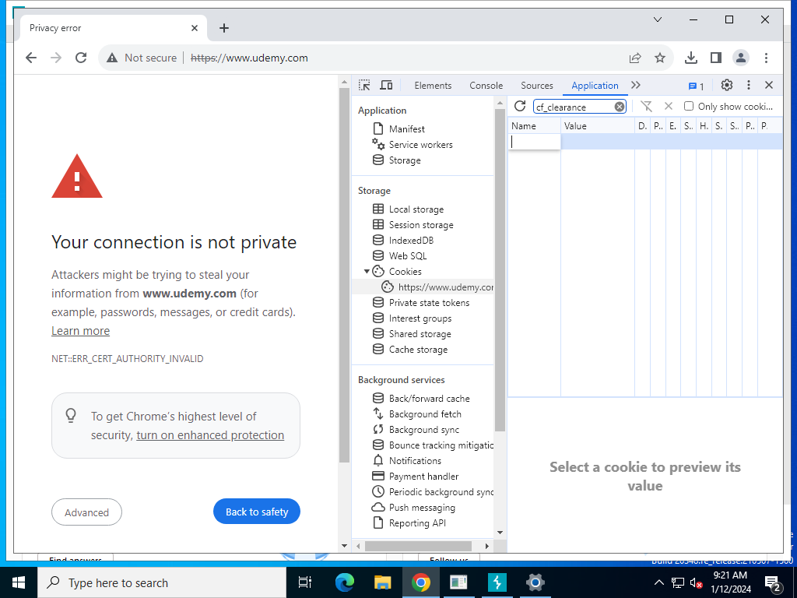Open Push messaging service

pyautogui.click(x=422, y=508)
